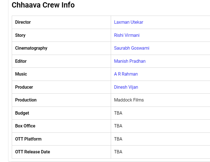Select the 'Chhaava Crew Info' heading
Screen dimensions: 210x162
pyautogui.click(x=43, y=5)
